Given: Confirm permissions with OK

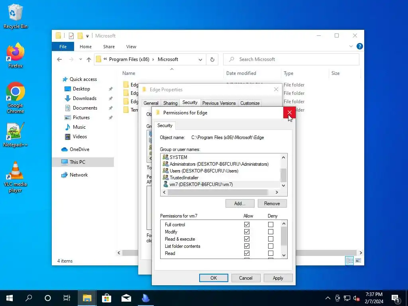Looking at the screenshot, I should pos(214,278).
